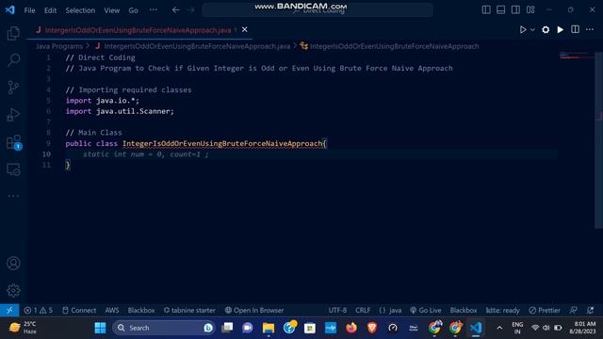
Task: Open tabnine starter status item
Action: [x=189, y=310]
